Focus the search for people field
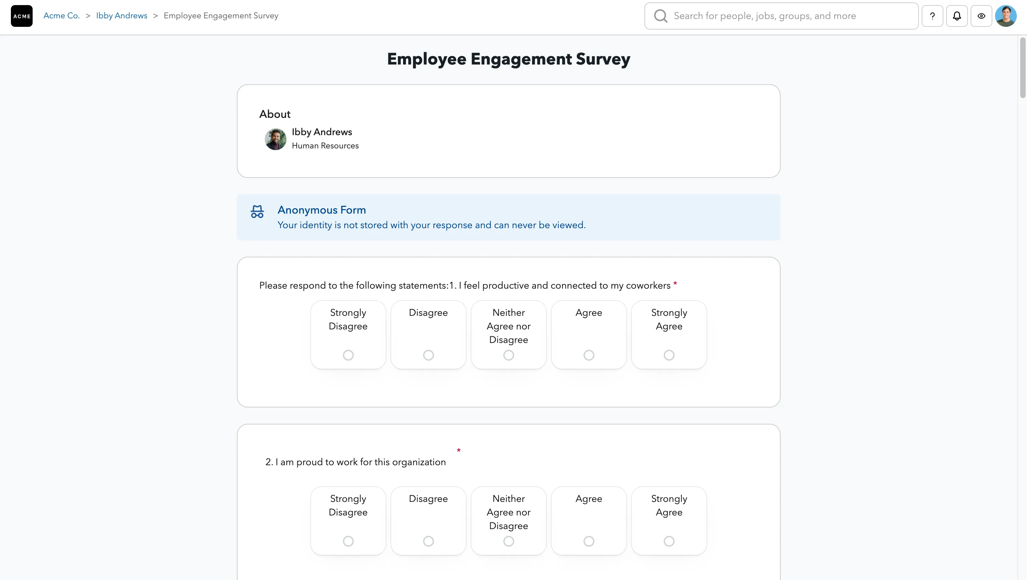The width and height of the screenshot is (1027, 580). click(781, 16)
